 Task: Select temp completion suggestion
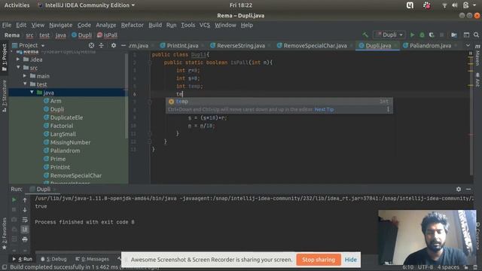point(279,102)
